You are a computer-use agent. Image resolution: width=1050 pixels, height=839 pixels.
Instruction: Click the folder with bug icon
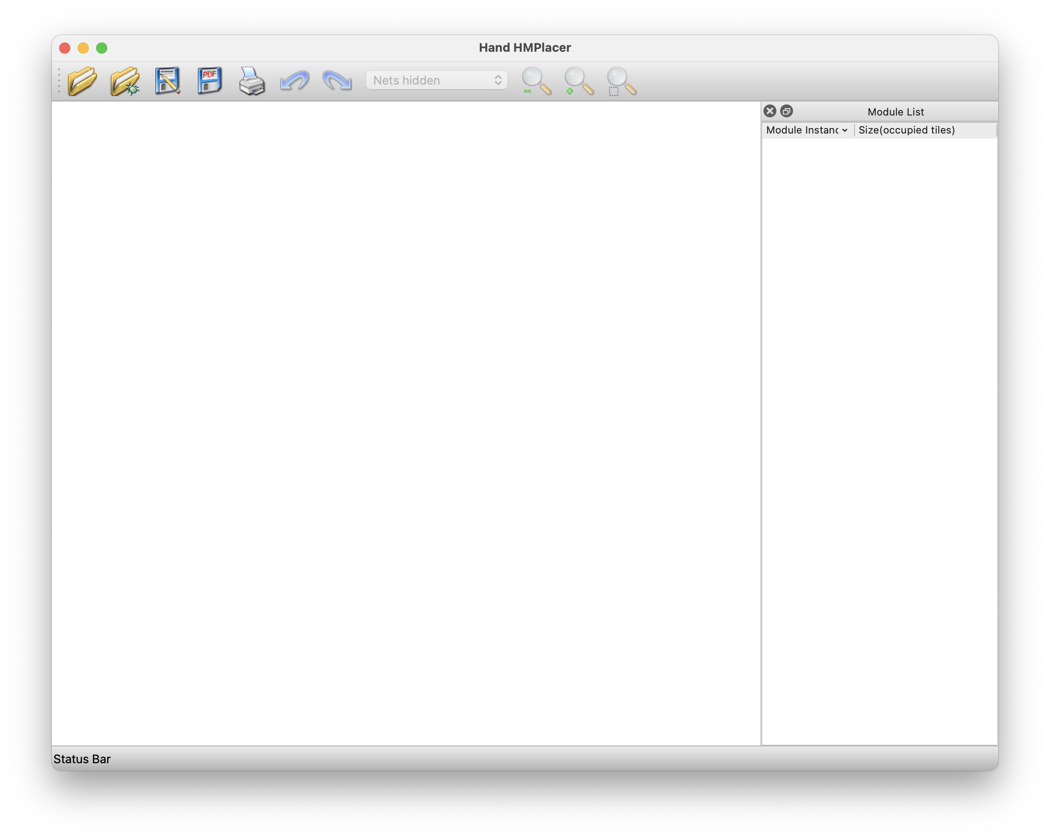click(125, 81)
